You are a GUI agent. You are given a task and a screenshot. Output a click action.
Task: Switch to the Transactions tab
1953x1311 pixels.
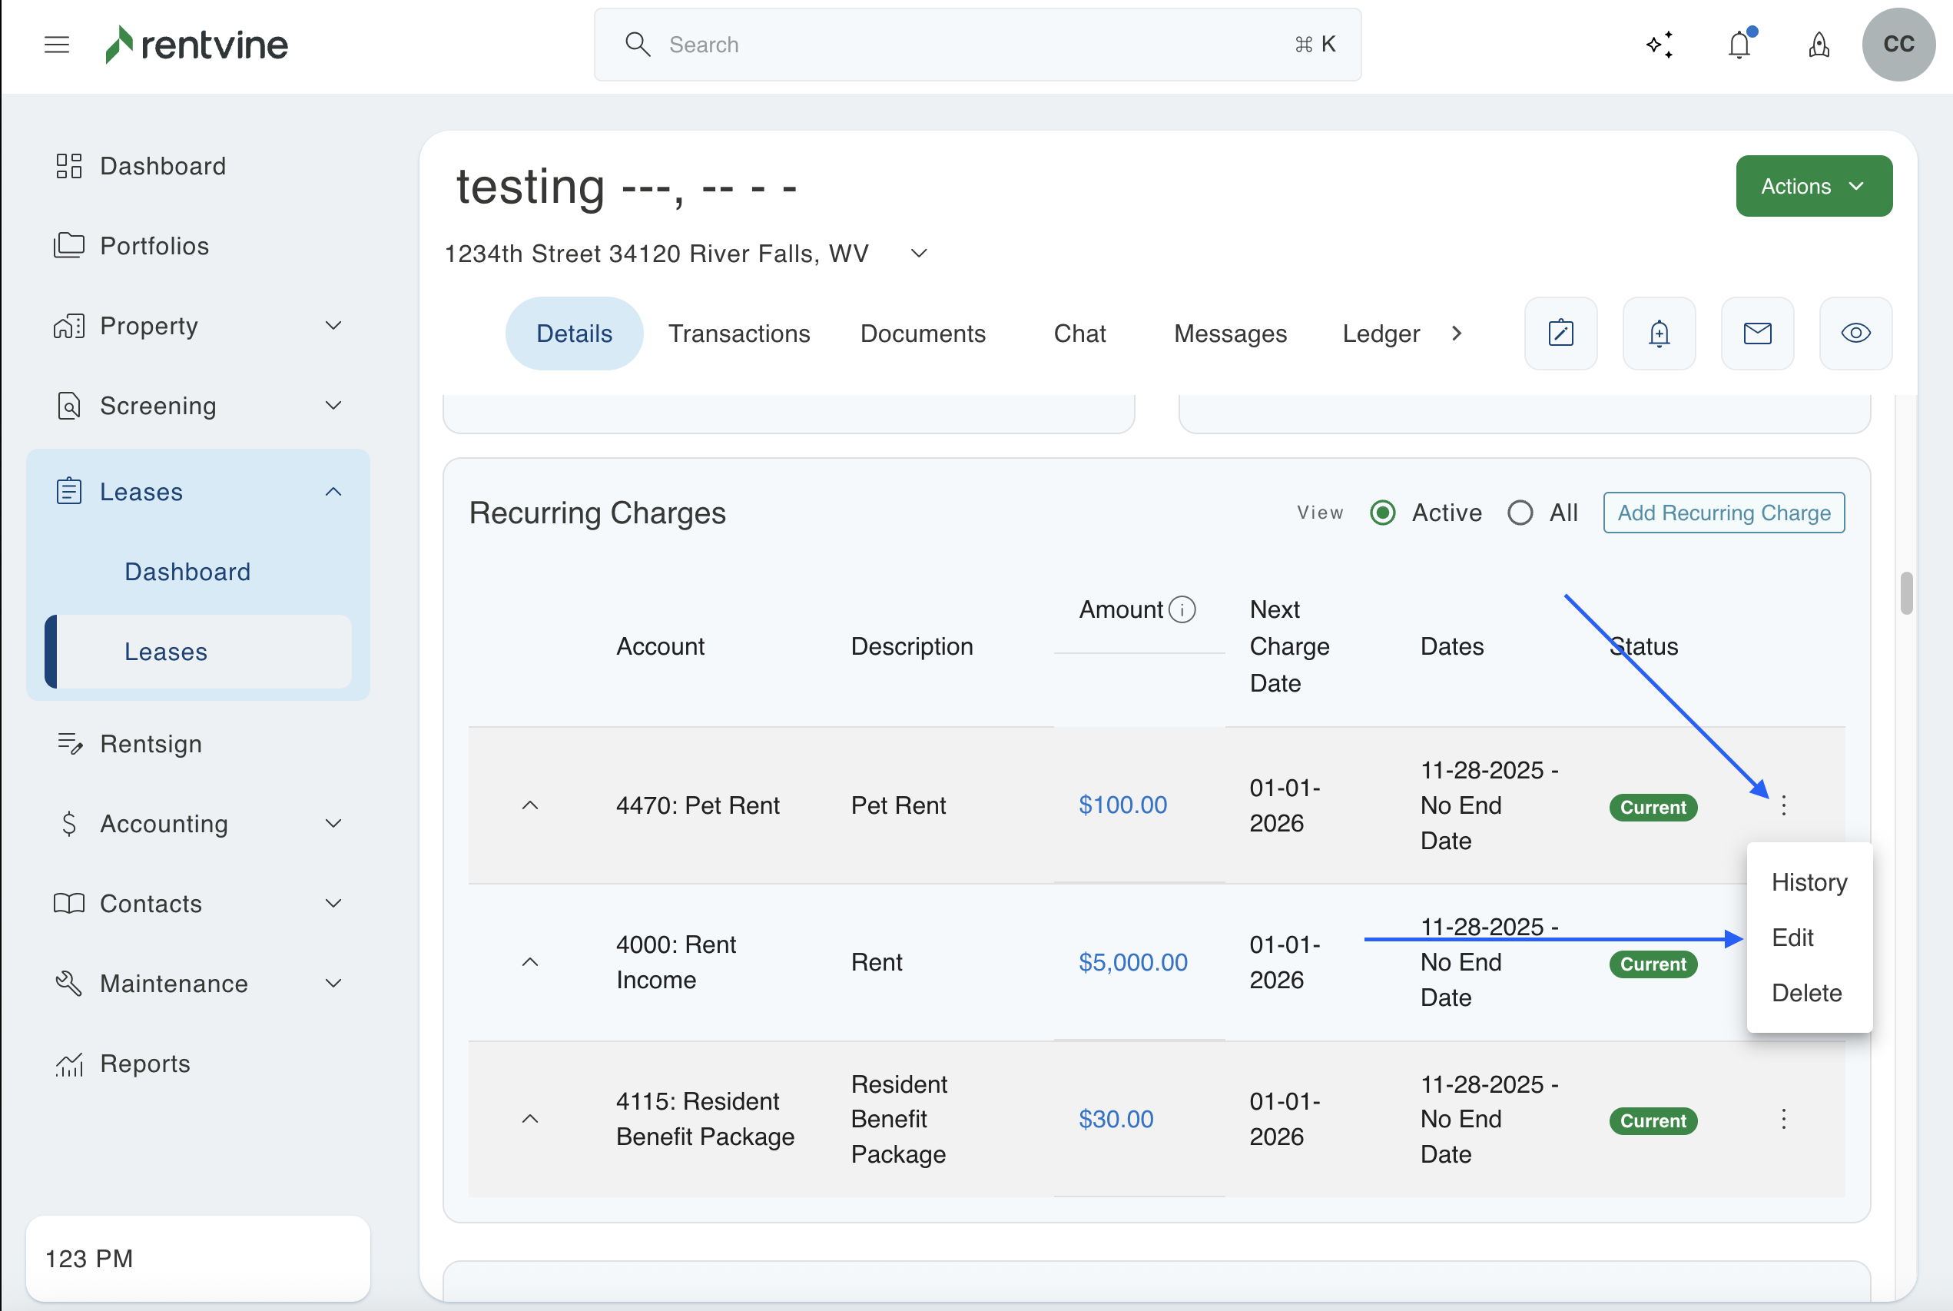pos(739,333)
